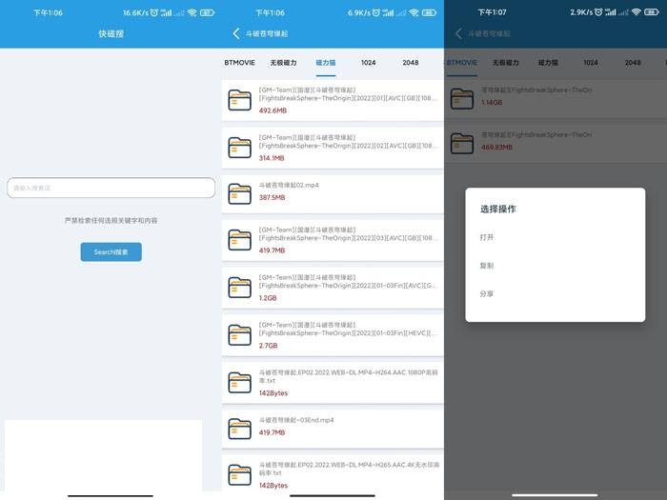Open folder icon of the 1080P txt result

click(x=239, y=382)
